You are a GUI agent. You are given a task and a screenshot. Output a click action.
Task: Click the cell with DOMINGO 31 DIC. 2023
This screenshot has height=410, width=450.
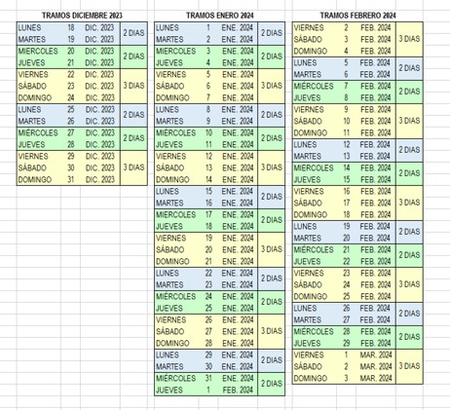click(68, 179)
